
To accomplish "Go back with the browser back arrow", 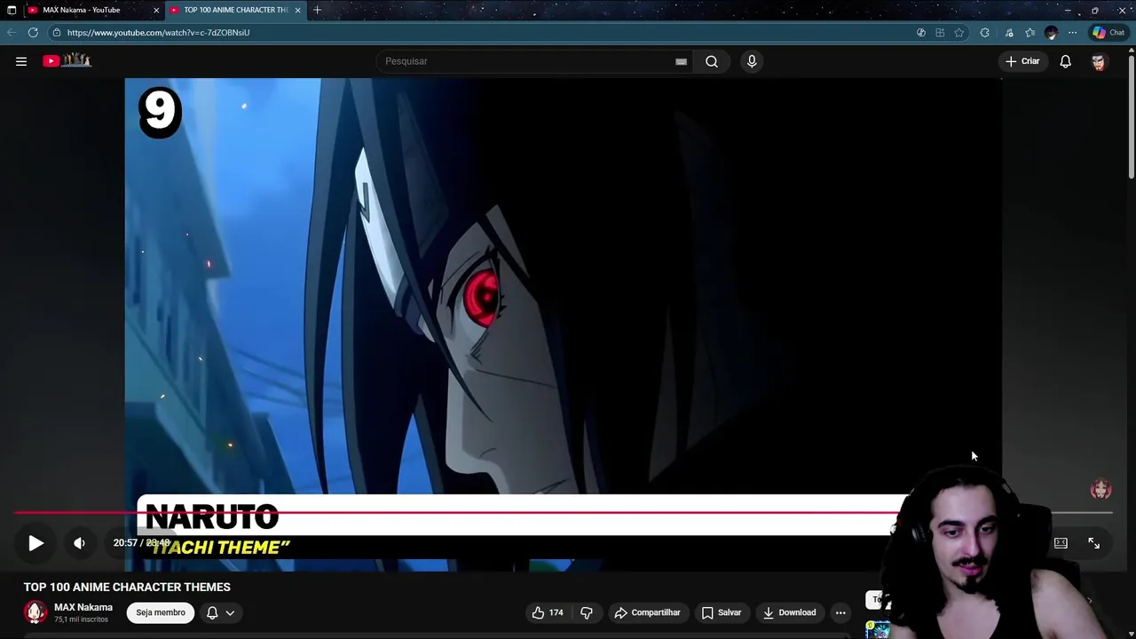I will coord(12,33).
